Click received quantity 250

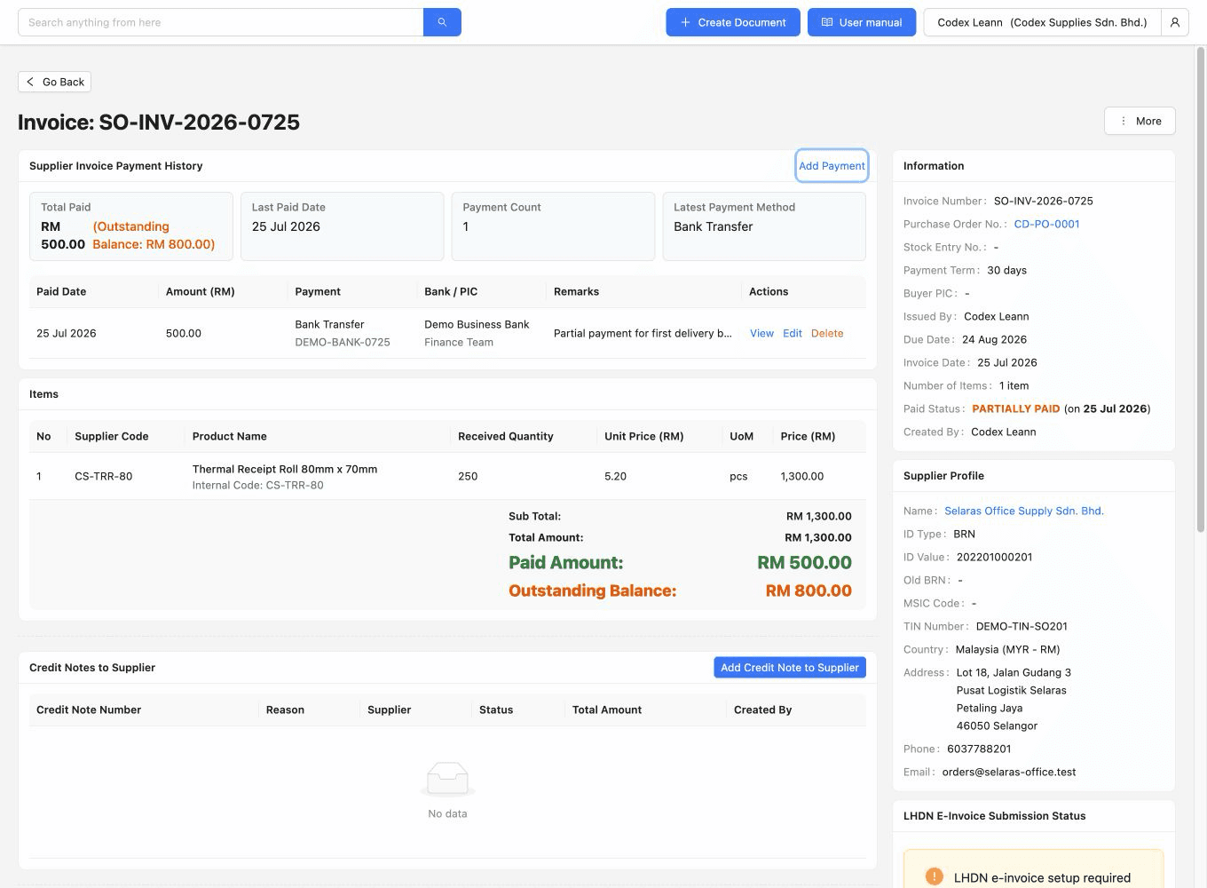pyautogui.click(x=468, y=476)
